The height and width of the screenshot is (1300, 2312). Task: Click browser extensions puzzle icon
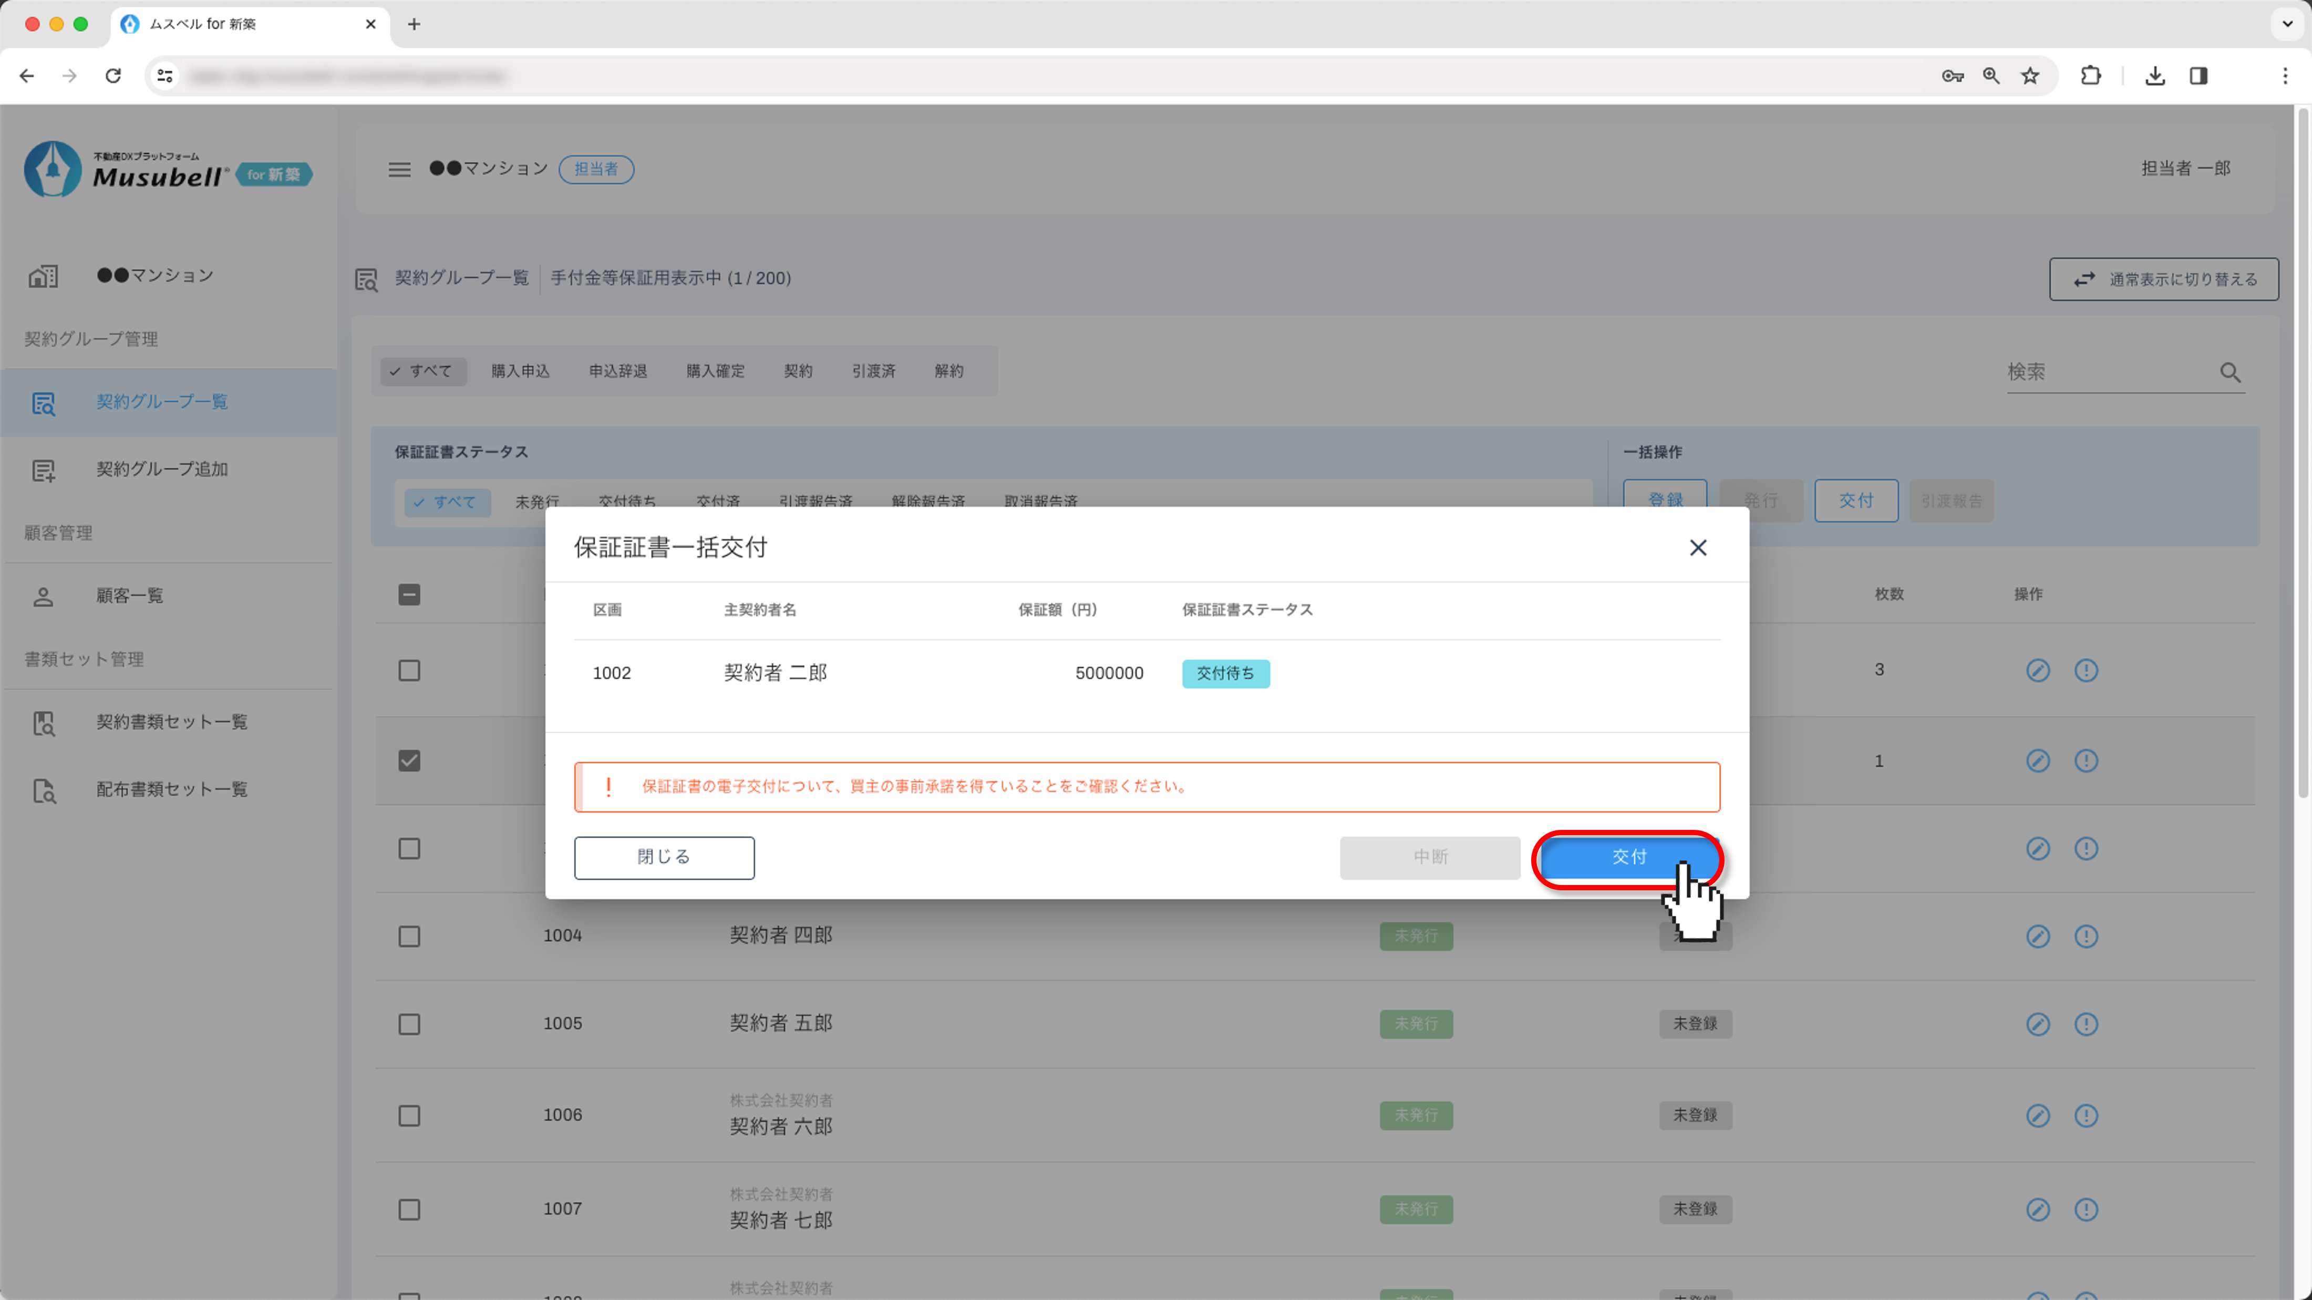[x=2090, y=76]
